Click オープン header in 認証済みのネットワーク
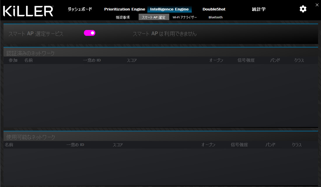321x187 pixels. (216, 60)
